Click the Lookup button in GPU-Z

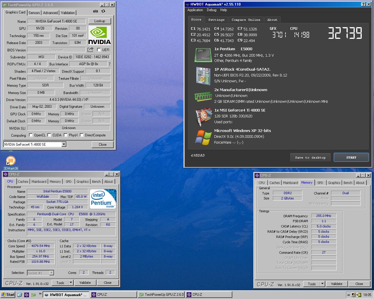coord(100,21)
